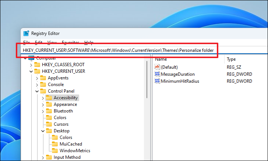Viewport: 268px width, 161px height.
Task: Click the Control Panel folder icon
Action: click(43, 91)
